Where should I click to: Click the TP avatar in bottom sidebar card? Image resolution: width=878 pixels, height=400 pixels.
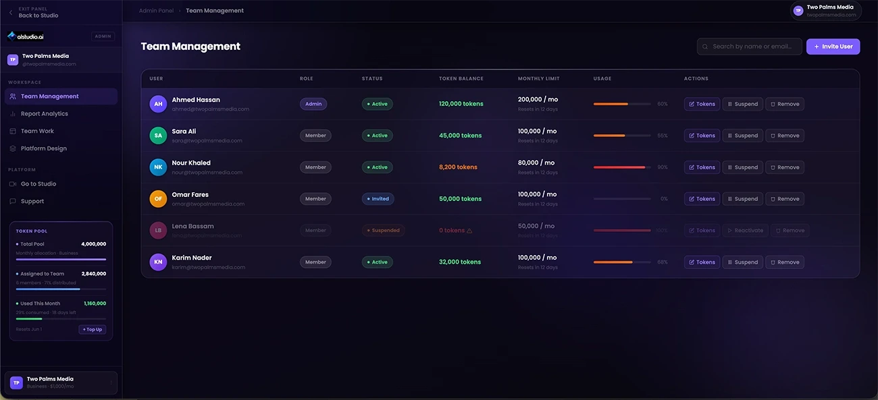16,382
